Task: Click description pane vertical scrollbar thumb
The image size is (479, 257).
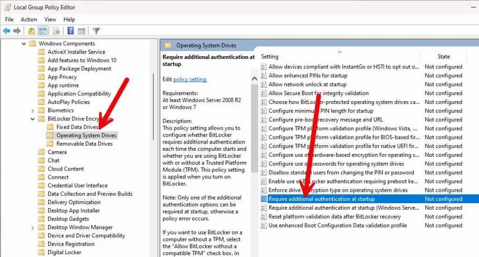Action: point(254,128)
